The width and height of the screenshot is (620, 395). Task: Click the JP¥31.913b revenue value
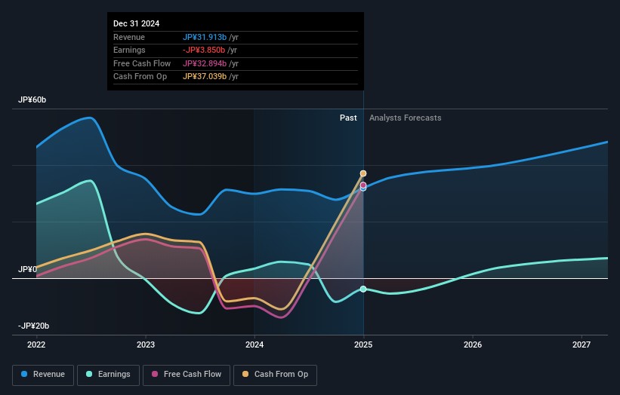[205, 37]
